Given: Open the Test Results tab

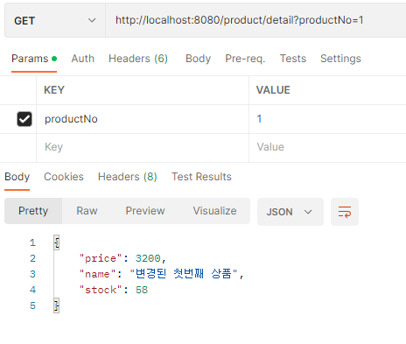Looking at the screenshot, I should [201, 177].
